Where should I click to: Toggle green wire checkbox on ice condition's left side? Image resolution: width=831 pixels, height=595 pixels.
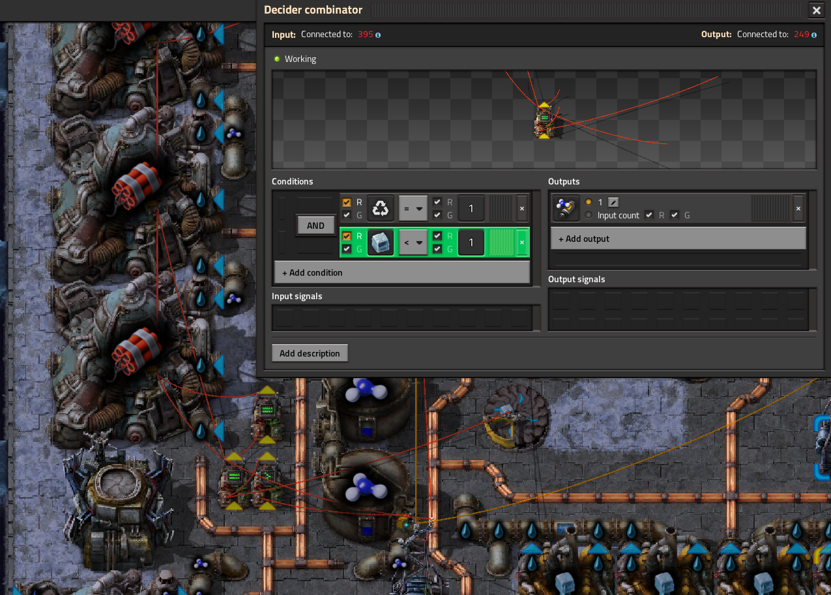click(347, 249)
